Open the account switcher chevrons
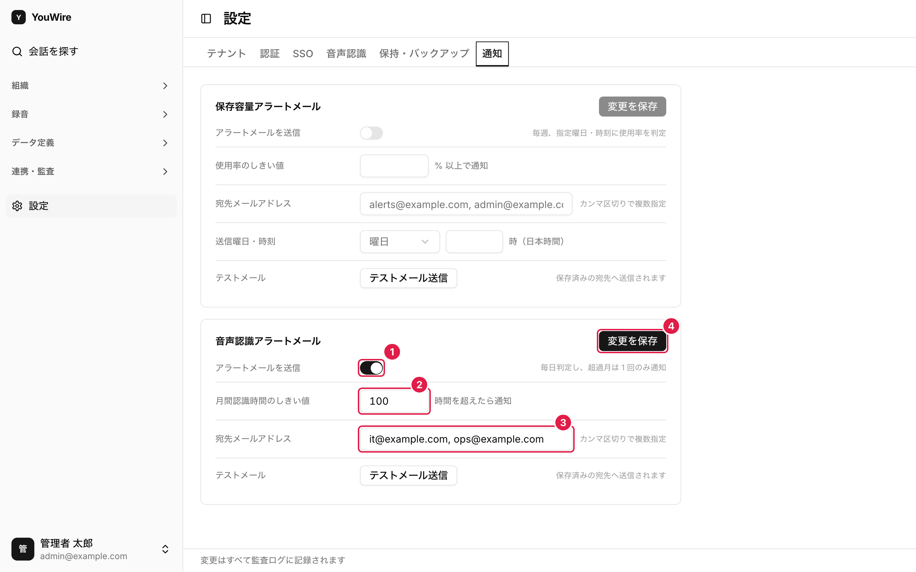The height and width of the screenshot is (572, 916). [x=165, y=549]
